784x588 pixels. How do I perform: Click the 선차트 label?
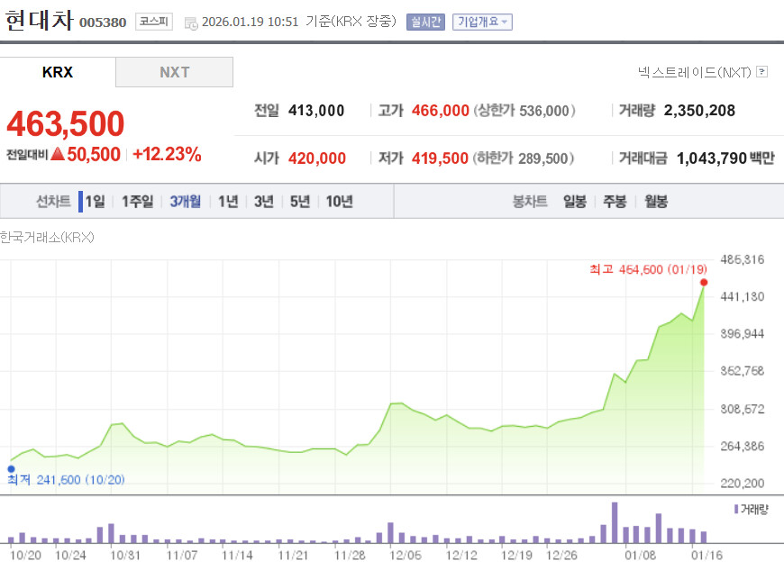click(x=53, y=202)
